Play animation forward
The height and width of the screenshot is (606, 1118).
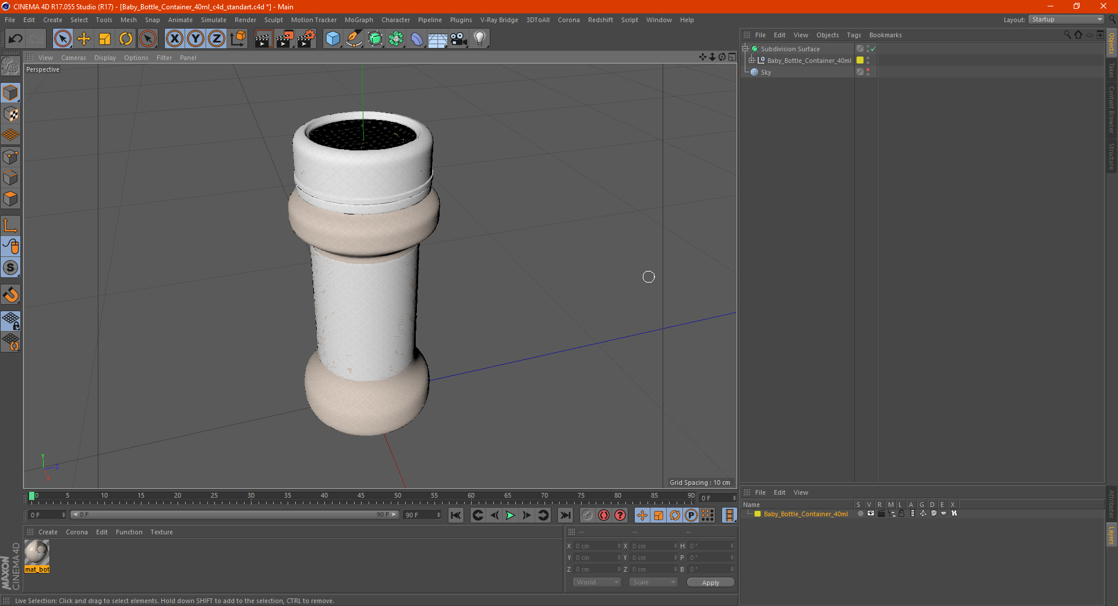[x=510, y=515]
